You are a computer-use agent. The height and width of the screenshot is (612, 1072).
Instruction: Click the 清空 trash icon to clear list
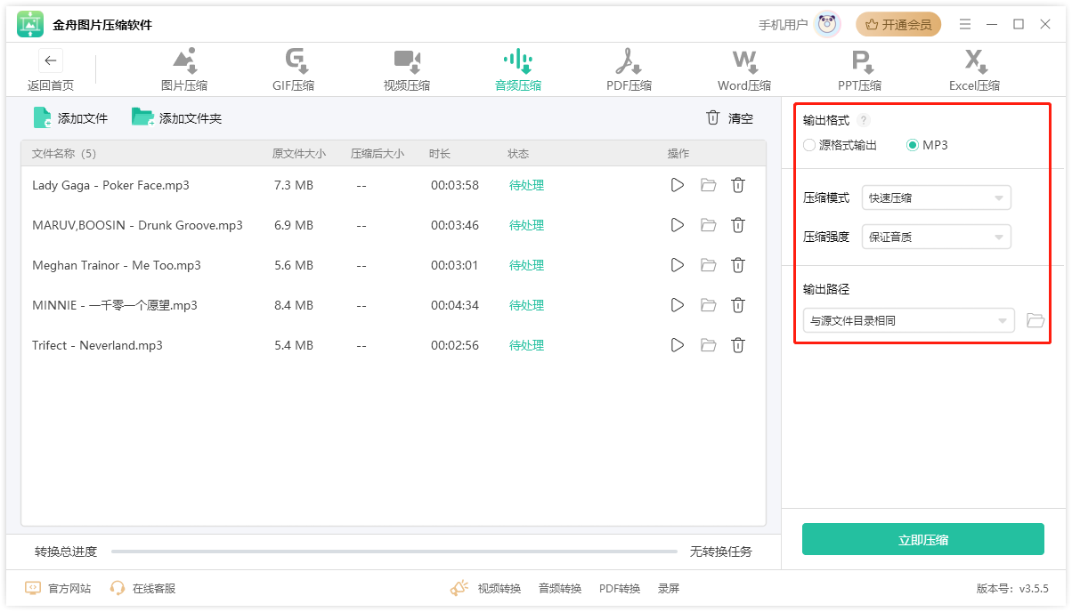tap(713, 117)
